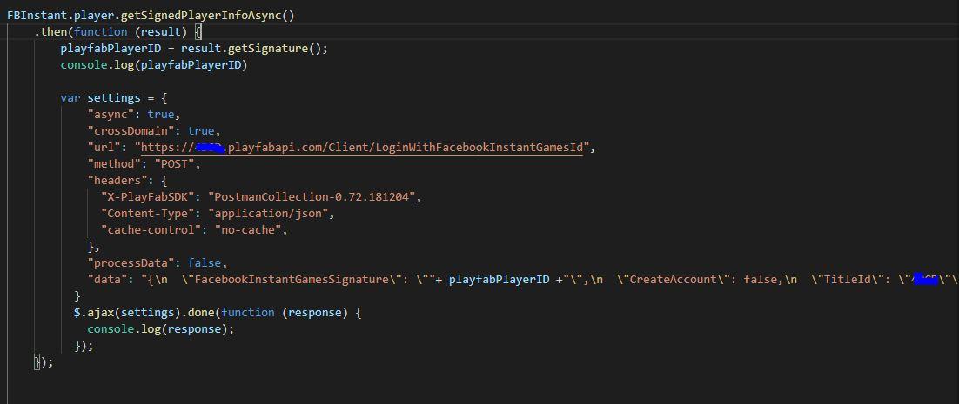Image resolution: width=959 pixels, height=404 pixels.
Task: Open the playfabapi LoginWithFacebookInstantGamesId URL
Action: [365, 148]
